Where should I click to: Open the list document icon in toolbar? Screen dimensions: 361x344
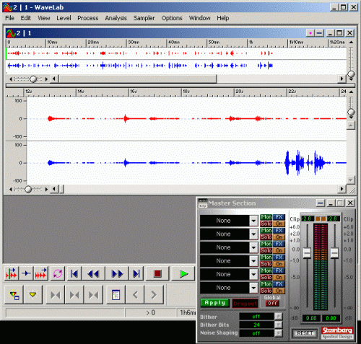click(116, 295)
